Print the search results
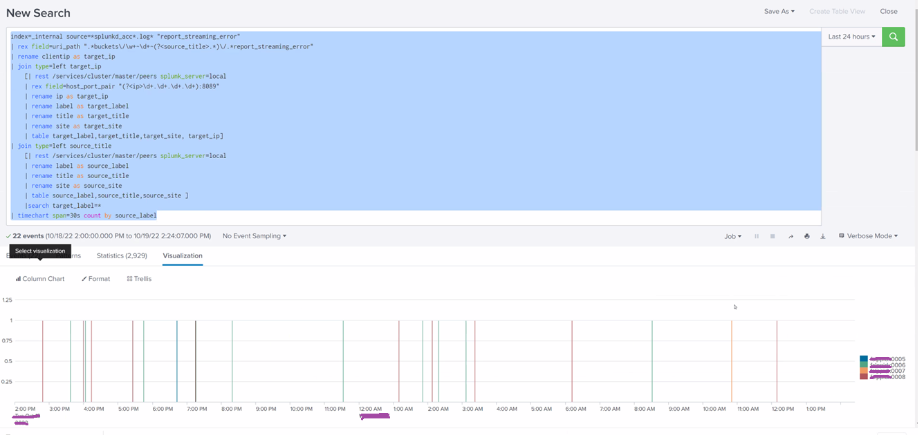Screen dimensions: 924x435 click(806, 236)
